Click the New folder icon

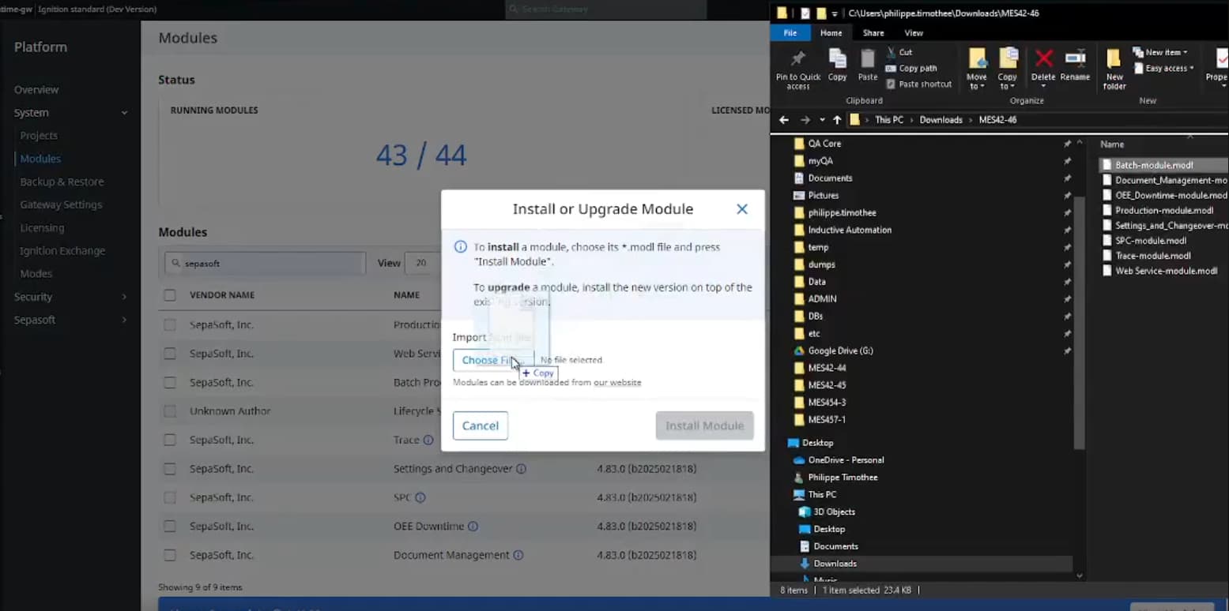pos(1114,58)
